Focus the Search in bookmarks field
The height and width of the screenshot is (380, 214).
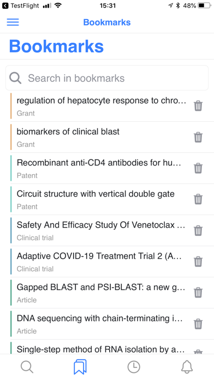coord(107,78)
